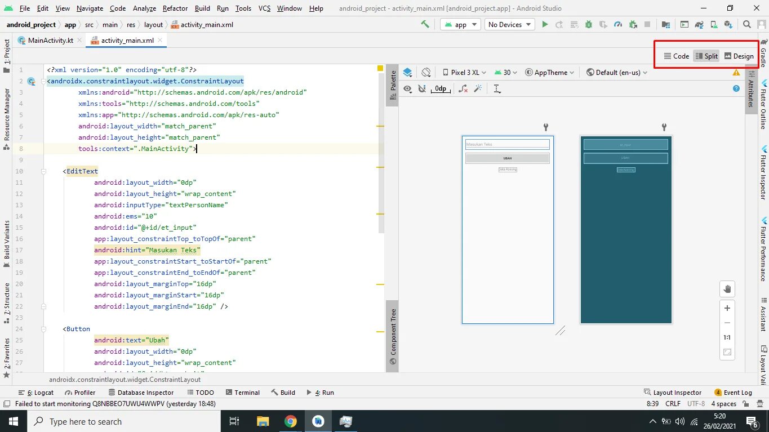Click the Zoom In plus button

pos(727,308)
